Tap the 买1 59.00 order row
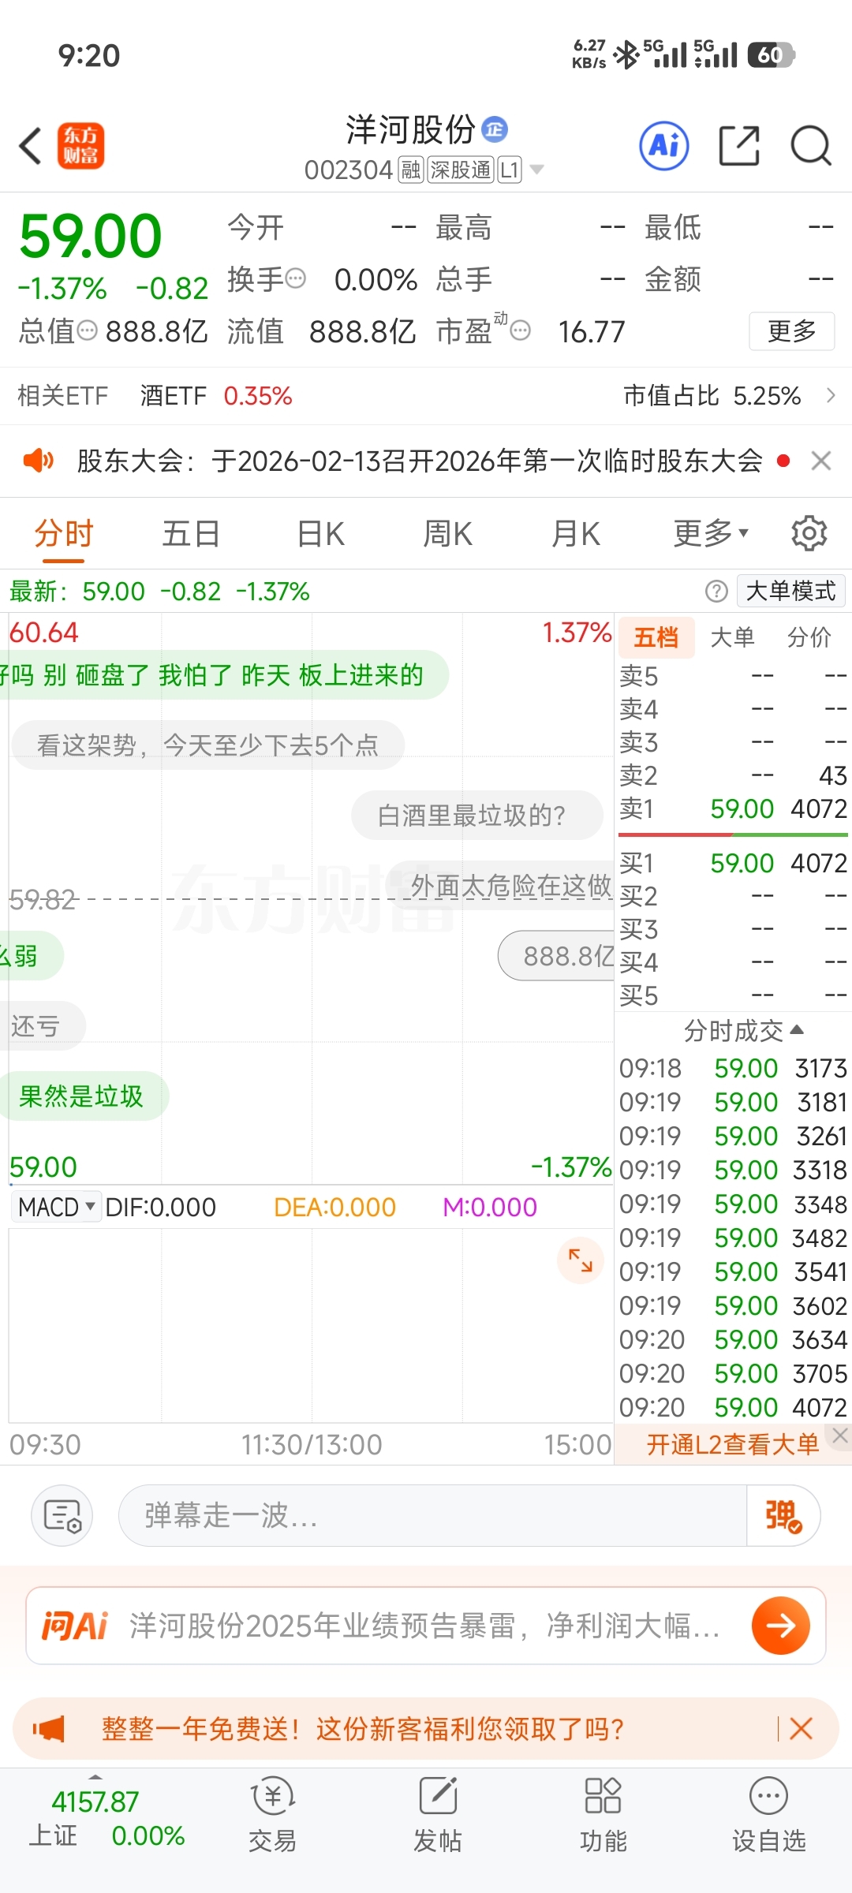Image resolution: width=852 pixels, height=1893 pixels. pyautogui.click(x=733, y=864)
